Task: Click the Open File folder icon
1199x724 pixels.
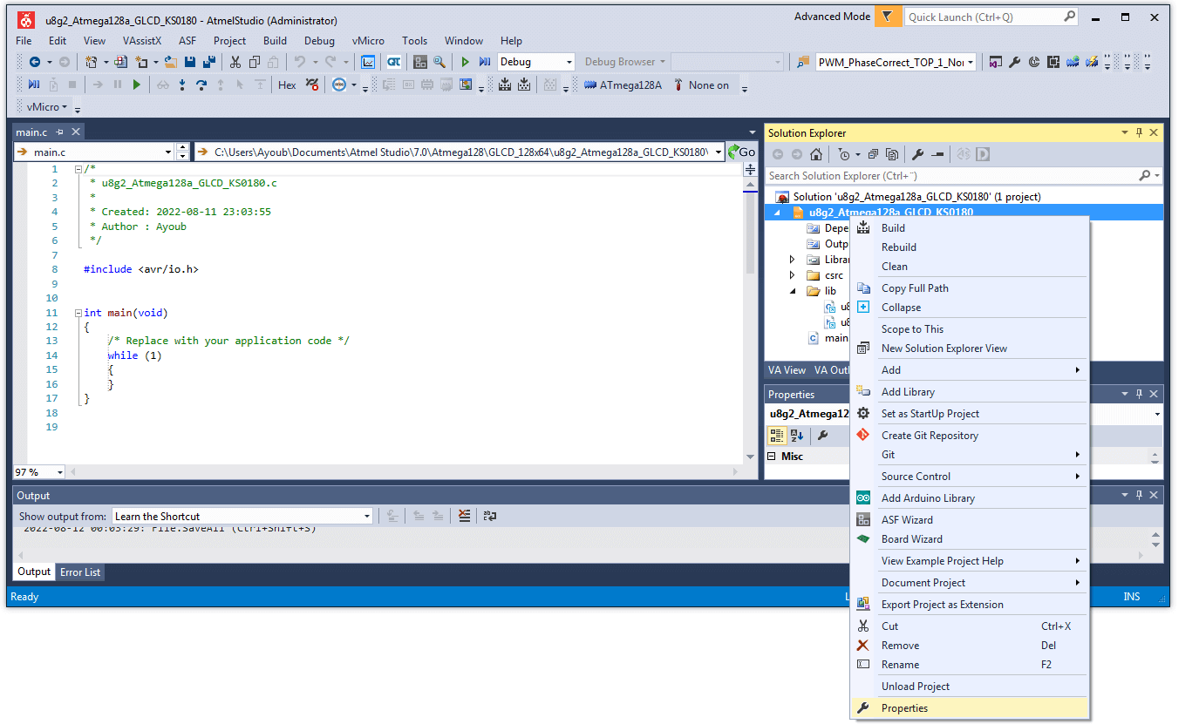Action: [171, 62]
